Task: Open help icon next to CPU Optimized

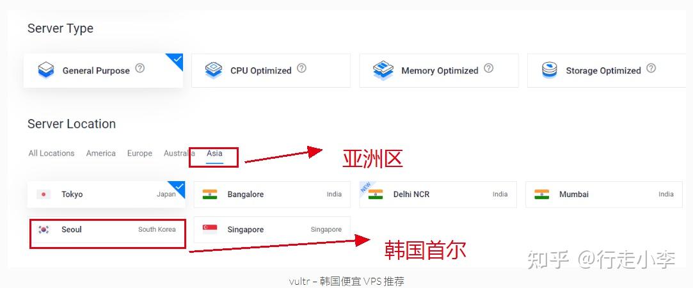Action: point(301,68)
